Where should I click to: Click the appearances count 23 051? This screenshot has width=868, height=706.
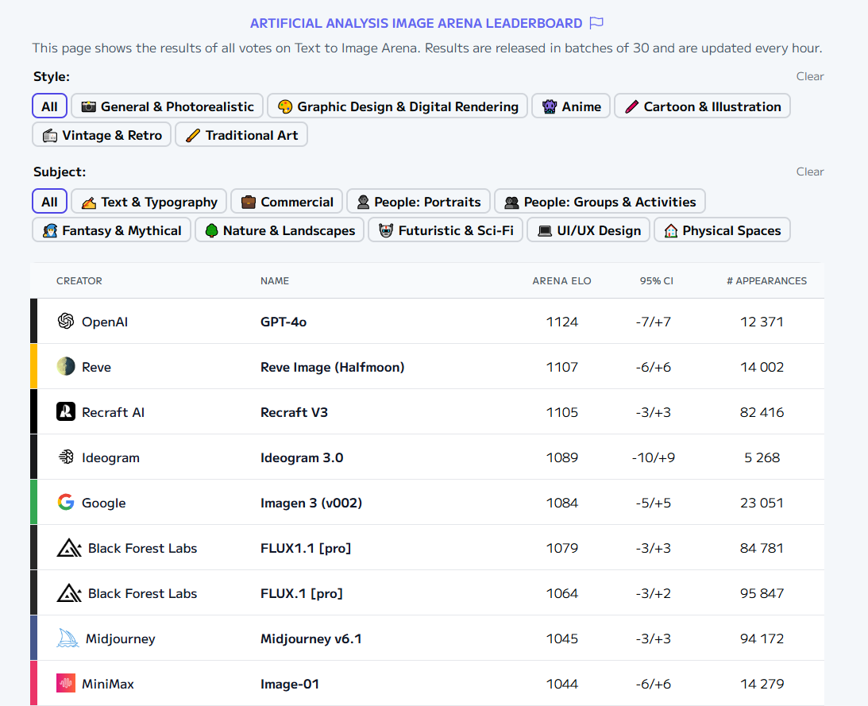coord(762,503)
